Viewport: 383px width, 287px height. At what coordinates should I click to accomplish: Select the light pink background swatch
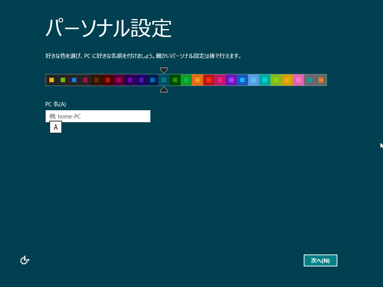pos(298,80)
